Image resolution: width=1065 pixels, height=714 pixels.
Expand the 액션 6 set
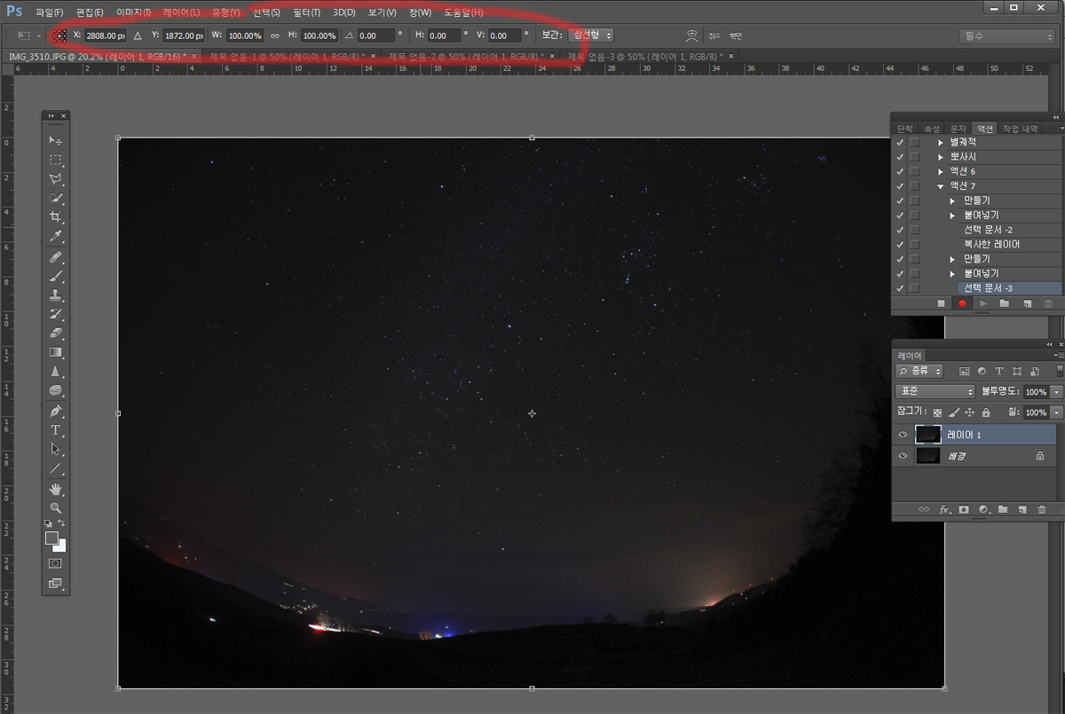(941, 171)
